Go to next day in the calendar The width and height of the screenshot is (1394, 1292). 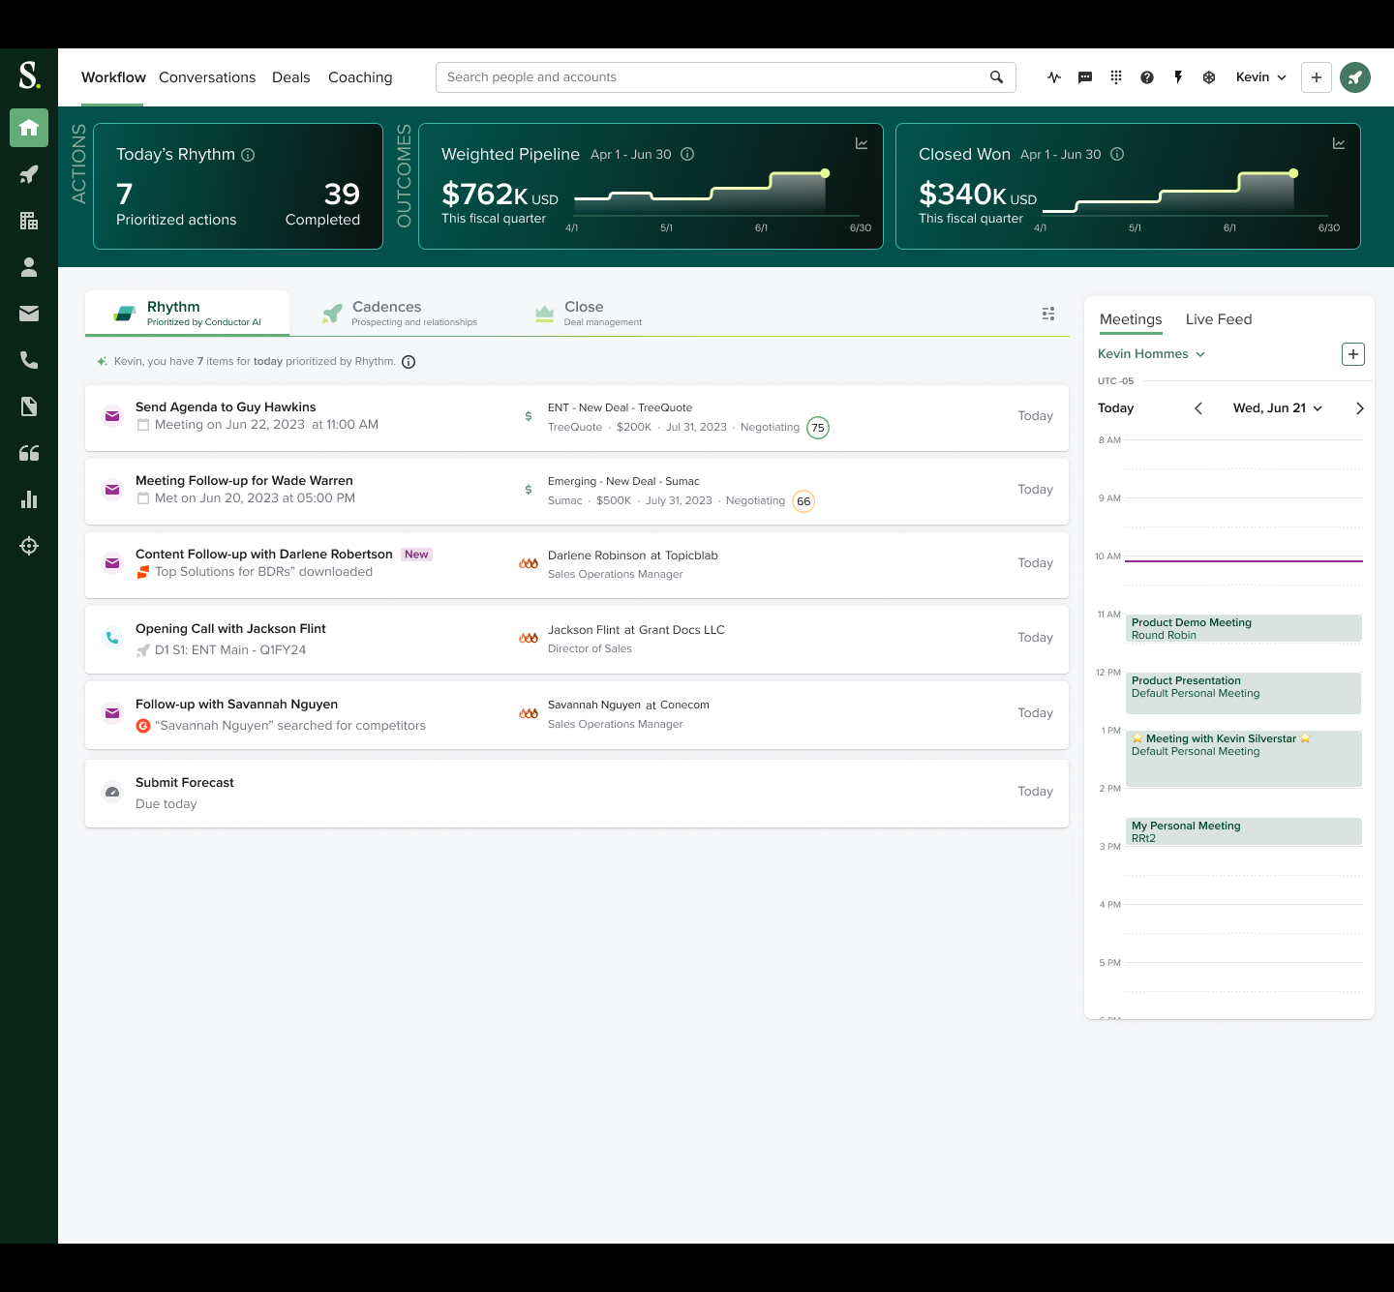(x=1359, y=408)
